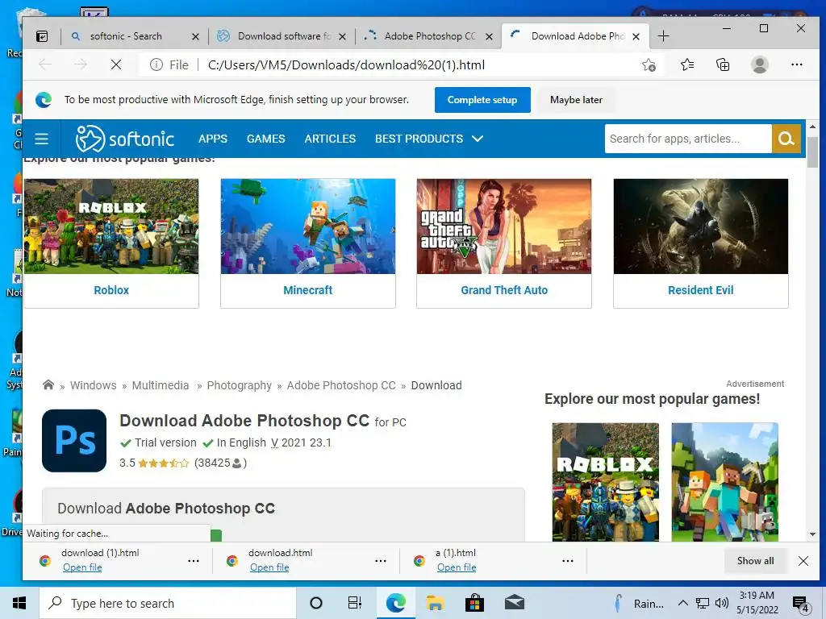Click the orange search magnifier button

tap(786, 139)
